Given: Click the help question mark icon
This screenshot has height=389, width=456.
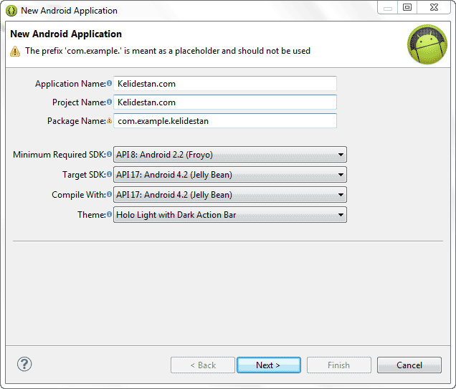Looking at the screenshot, I should 24,364.
